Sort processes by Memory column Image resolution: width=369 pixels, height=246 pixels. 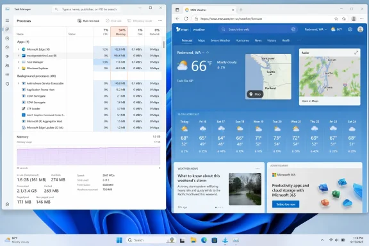pos(119,32)
